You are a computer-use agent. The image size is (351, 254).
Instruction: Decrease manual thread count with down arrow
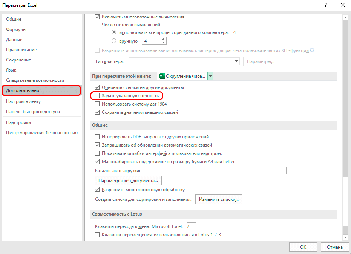point(163,42)
